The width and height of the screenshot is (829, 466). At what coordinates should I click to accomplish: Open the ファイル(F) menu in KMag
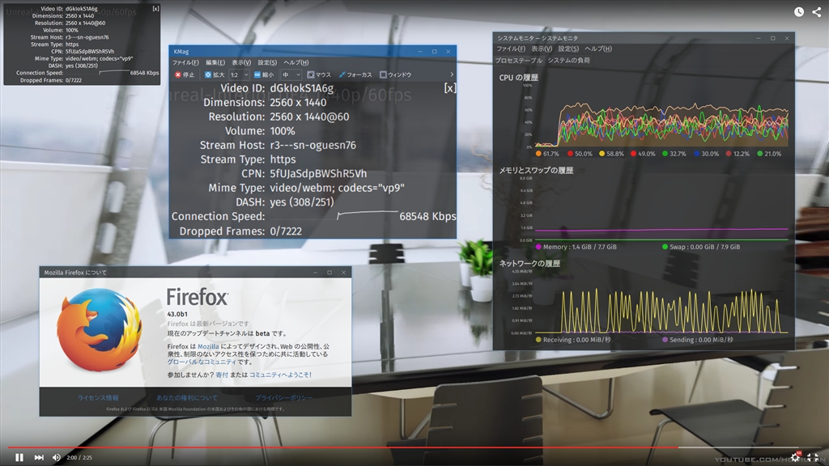point(185,62)
